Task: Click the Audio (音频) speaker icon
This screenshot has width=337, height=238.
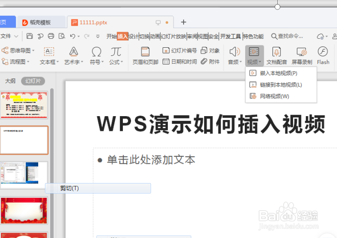Action: pyautogui.click(x=235, y=52)
